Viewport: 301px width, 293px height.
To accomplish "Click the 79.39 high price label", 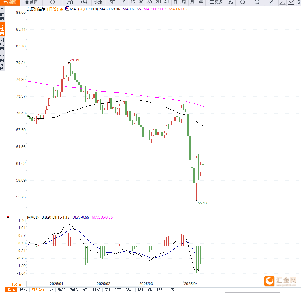I will tap(74, 60).
